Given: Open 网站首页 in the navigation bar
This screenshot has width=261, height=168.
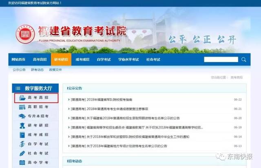Looking at the screenshot, I should 18,60.
